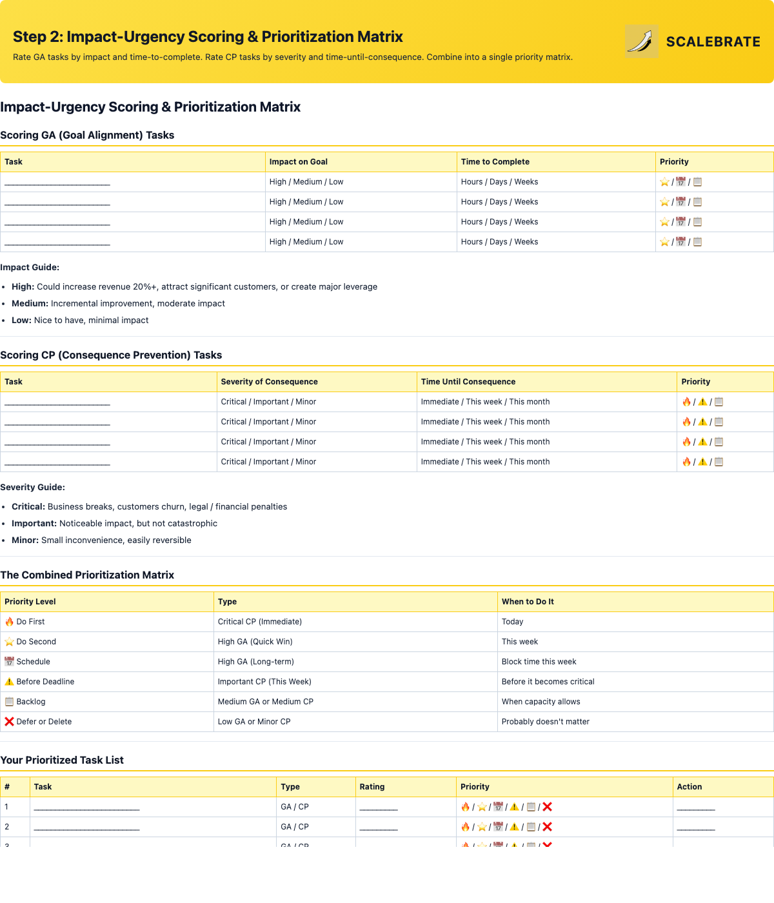Choose the red X icon in task row 2
Screen dimensions: 774x903
pyautogui.click(x=547, y=827)
